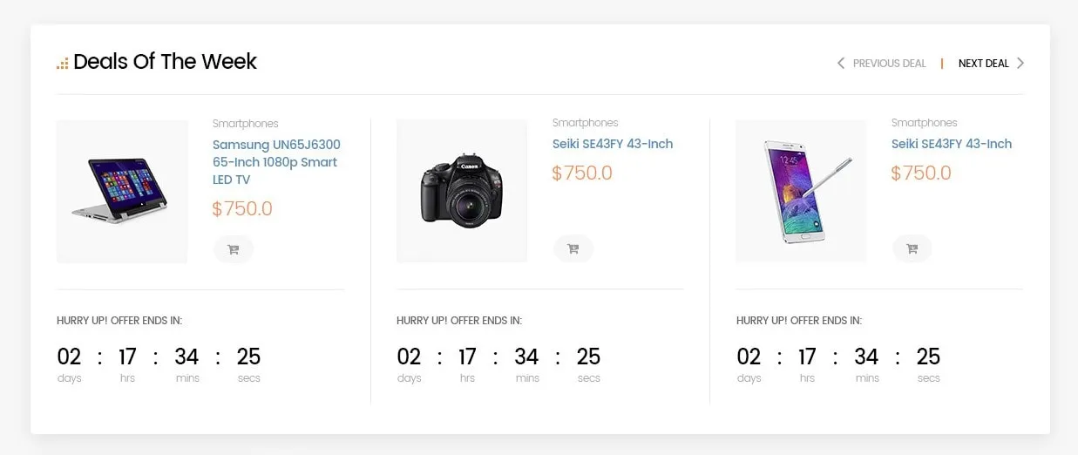Go to the Next Deal
1078x455 pixels.
click(984, 64)
